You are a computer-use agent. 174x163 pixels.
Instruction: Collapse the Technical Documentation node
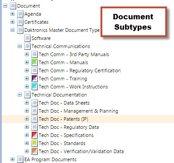coord(20,95)
